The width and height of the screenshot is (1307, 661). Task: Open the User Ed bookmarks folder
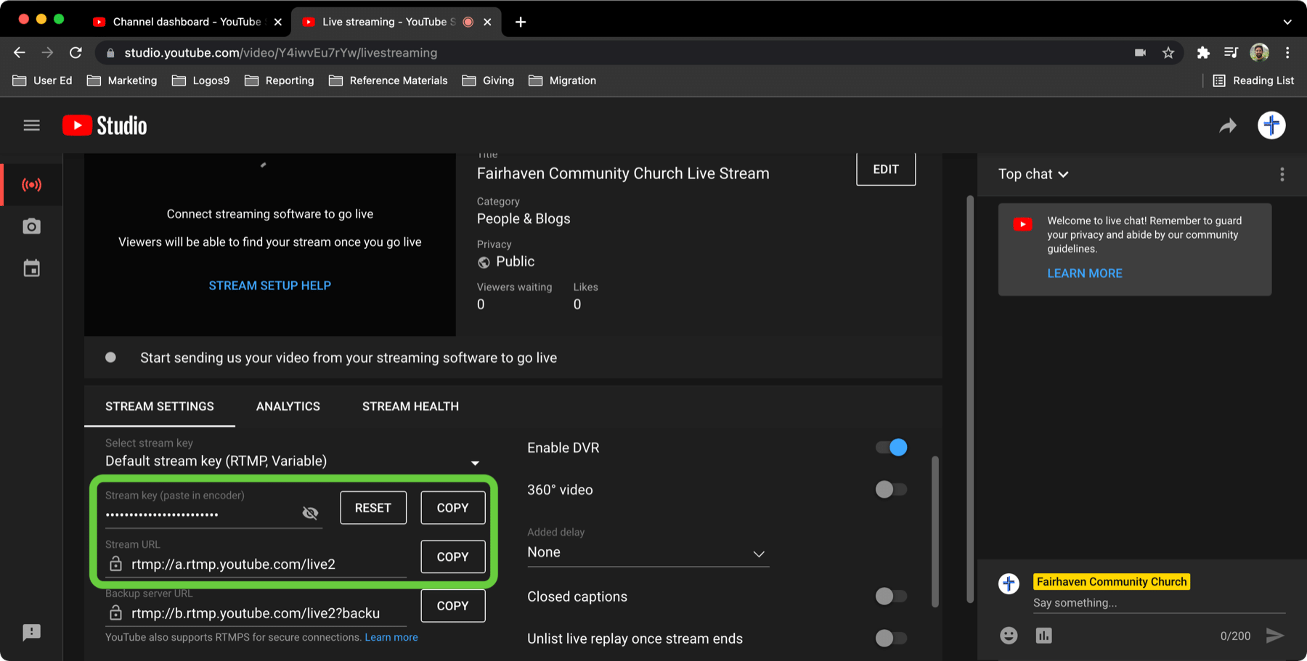(x=42, y=81)
